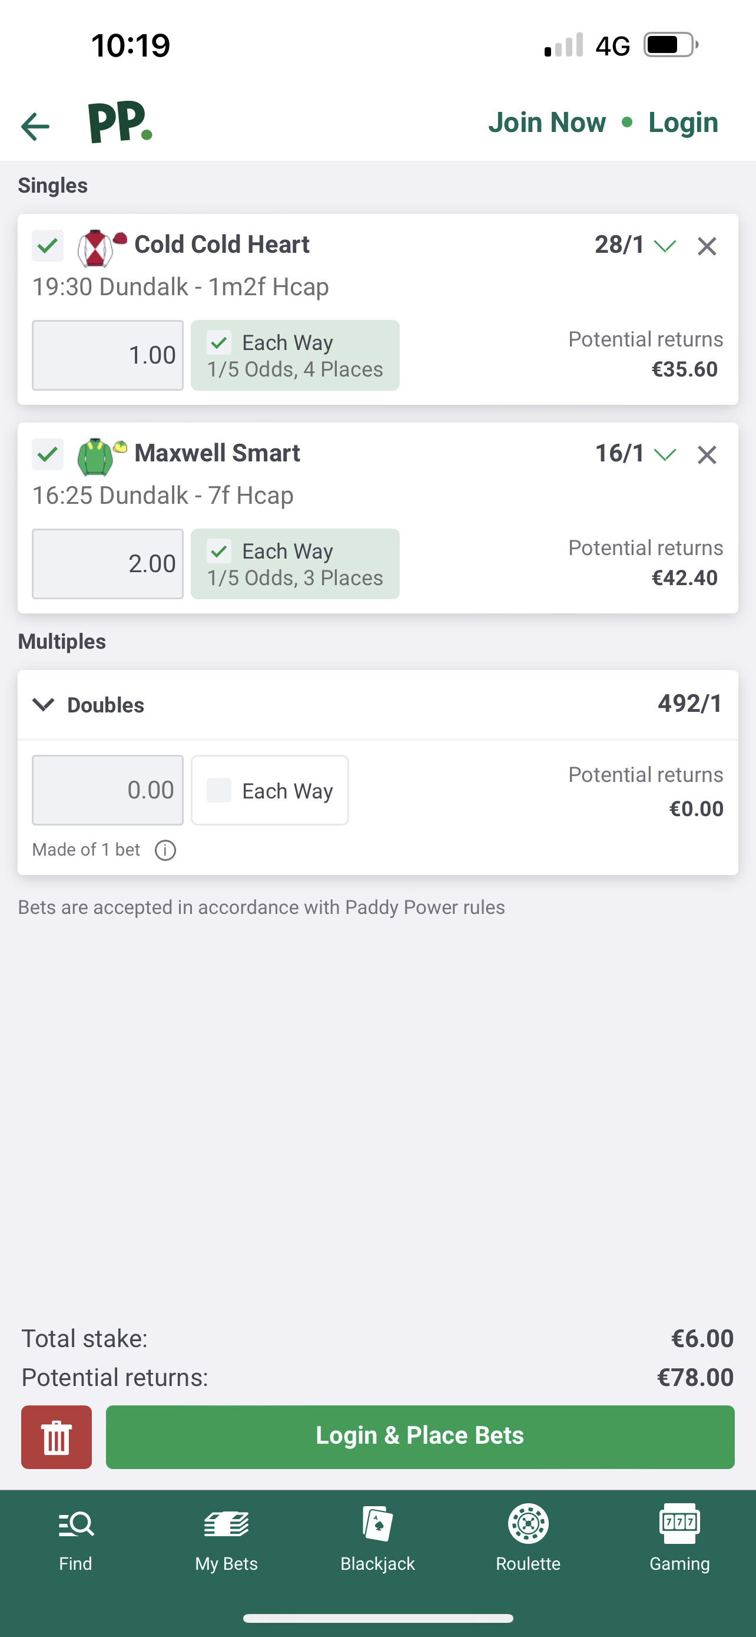Go to My Bets tab
This screenshot has height=1637, width=756.
[227, 1536]
